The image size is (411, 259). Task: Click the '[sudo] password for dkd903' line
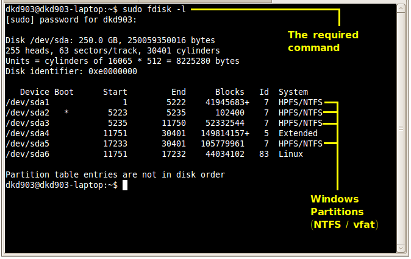coord(69,20)
